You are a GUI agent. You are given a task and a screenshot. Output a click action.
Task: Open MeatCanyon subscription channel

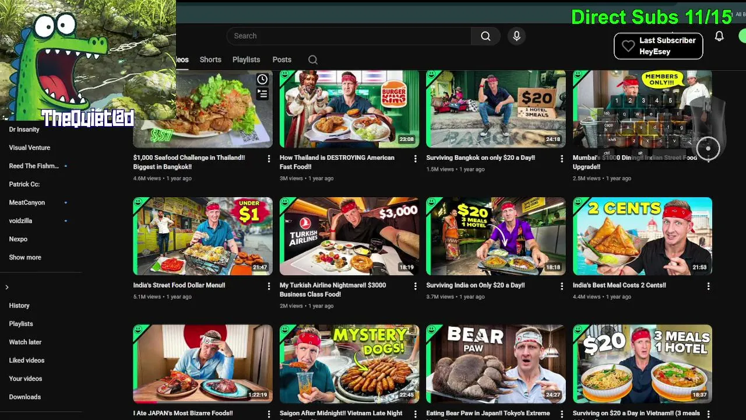pyautogui.click(x=27, y=202)
